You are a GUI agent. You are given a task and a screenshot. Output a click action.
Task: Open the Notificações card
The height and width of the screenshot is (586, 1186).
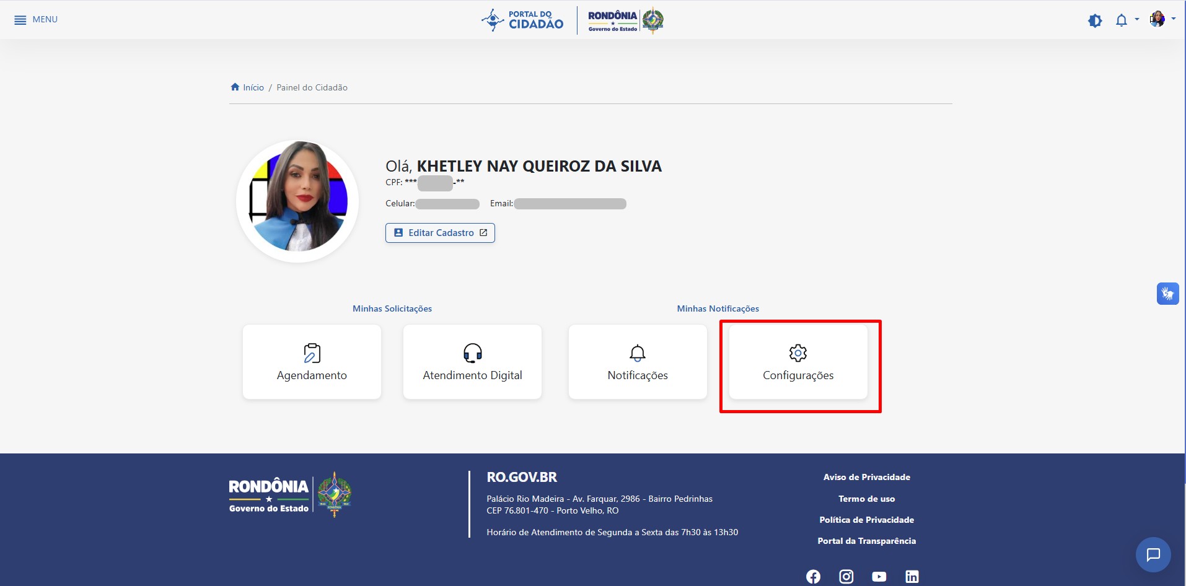click(x=638, y=362)
